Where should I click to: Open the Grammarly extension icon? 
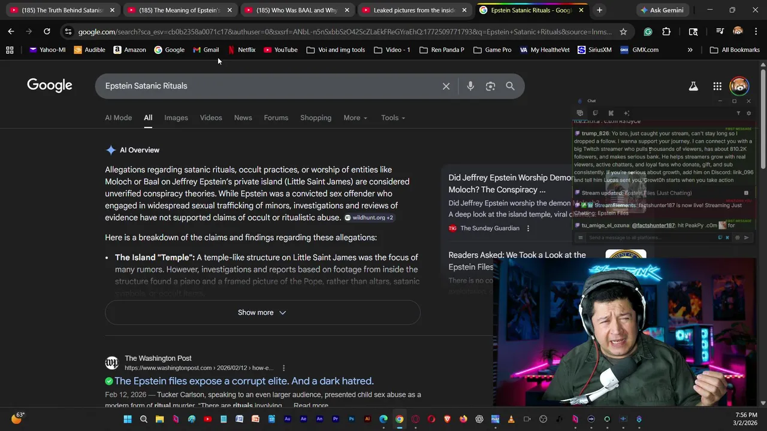tap(648, 32)
